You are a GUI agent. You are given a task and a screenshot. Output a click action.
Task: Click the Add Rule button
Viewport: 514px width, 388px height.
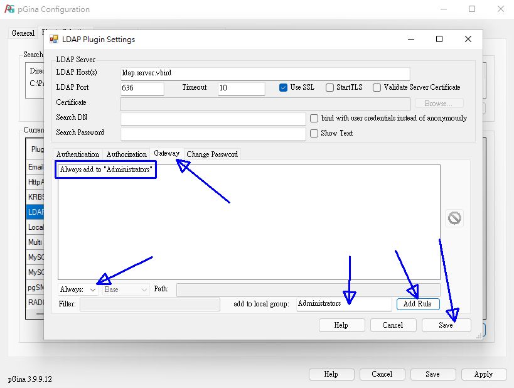pyautogui.click(x=417, y=304)
